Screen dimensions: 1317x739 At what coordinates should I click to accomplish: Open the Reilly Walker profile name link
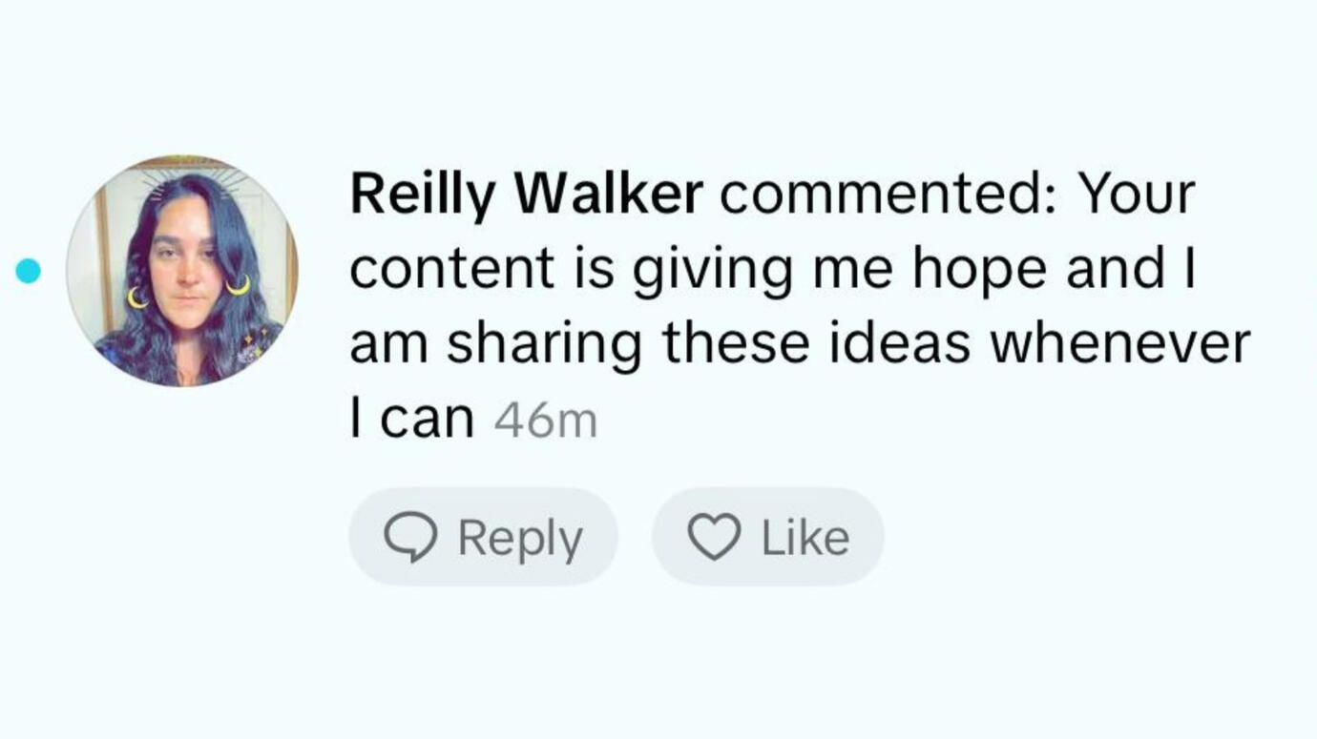(526, 194)
